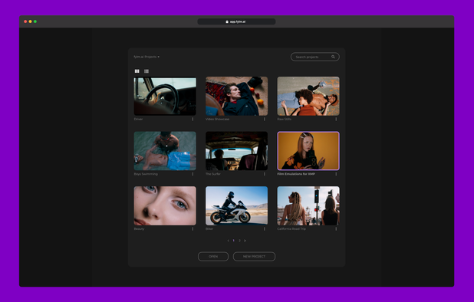
Task: Expand the fylm.ai Projects dropdown
Action: point(146,57)
